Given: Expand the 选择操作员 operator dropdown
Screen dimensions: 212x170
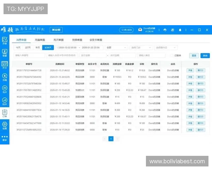Looking at the screenshot, I should (x=166, y=47).
